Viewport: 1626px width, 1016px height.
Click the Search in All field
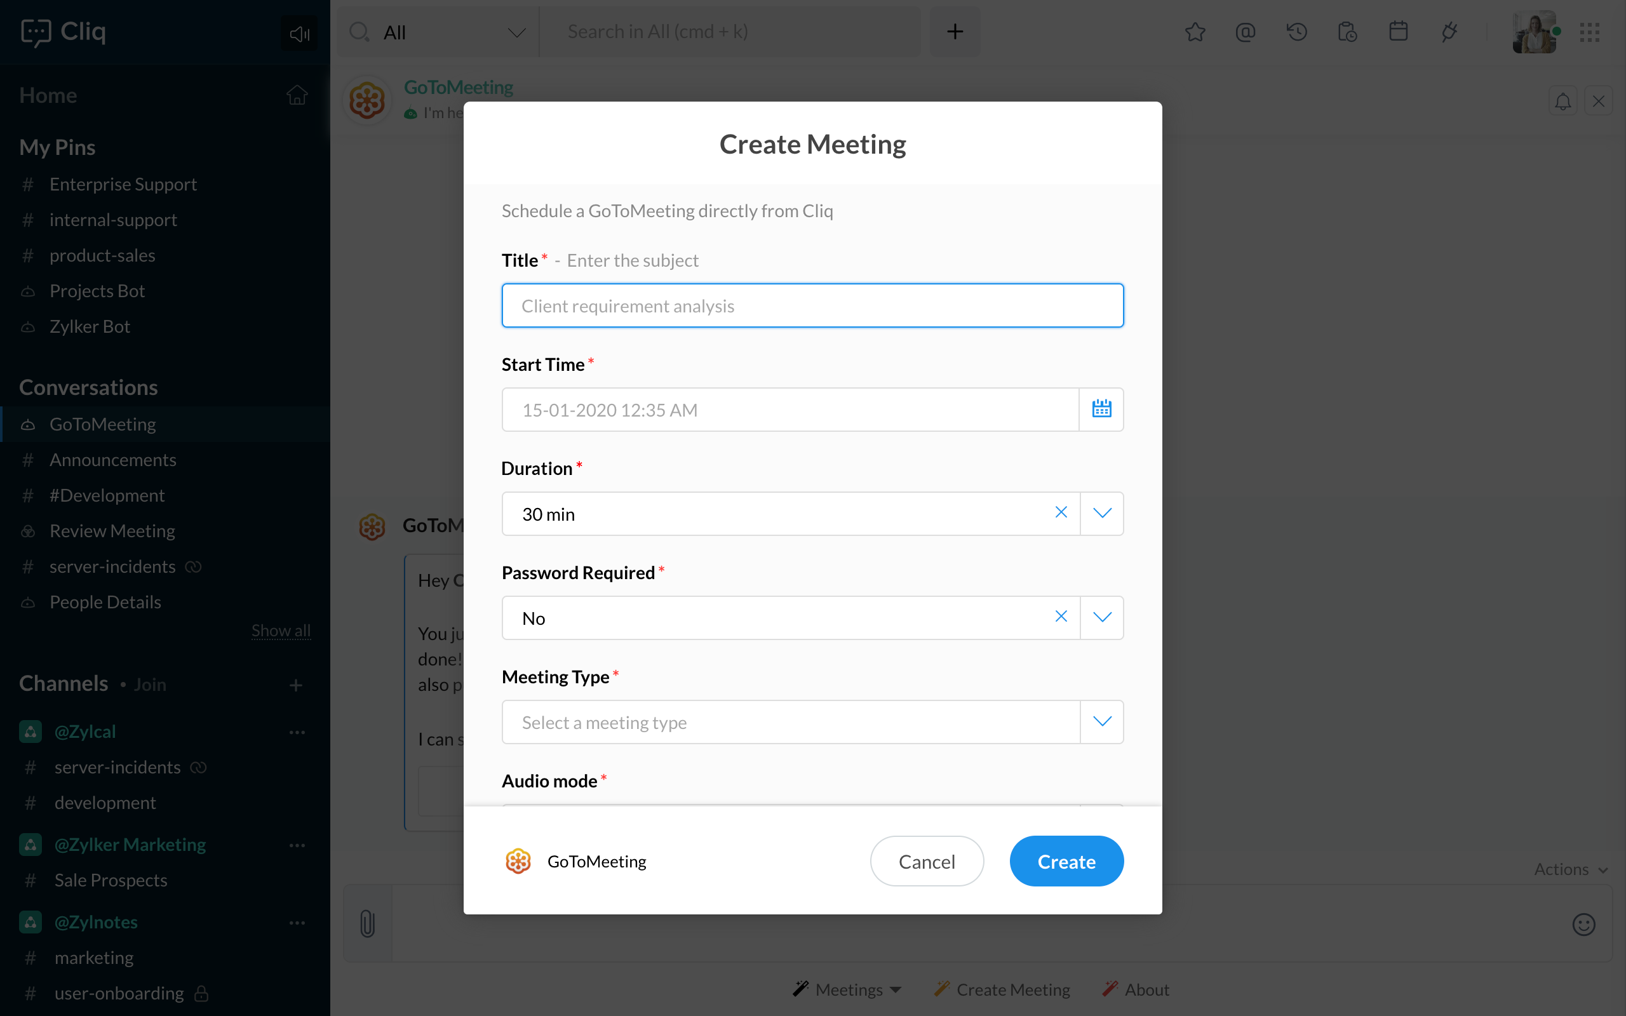[730, 32]
